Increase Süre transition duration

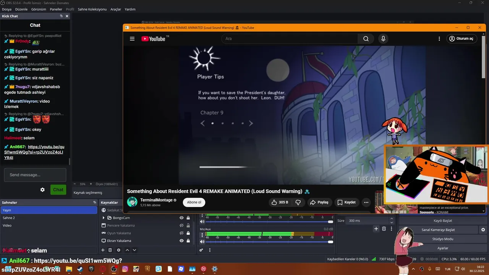[x=391, y=219]
